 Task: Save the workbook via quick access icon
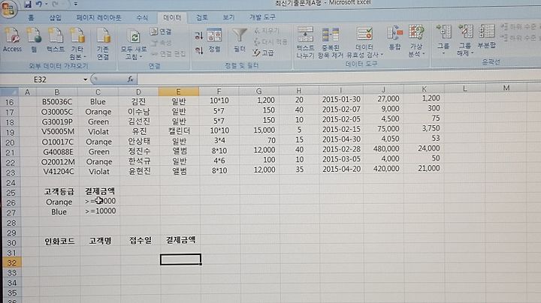[27, 4]
